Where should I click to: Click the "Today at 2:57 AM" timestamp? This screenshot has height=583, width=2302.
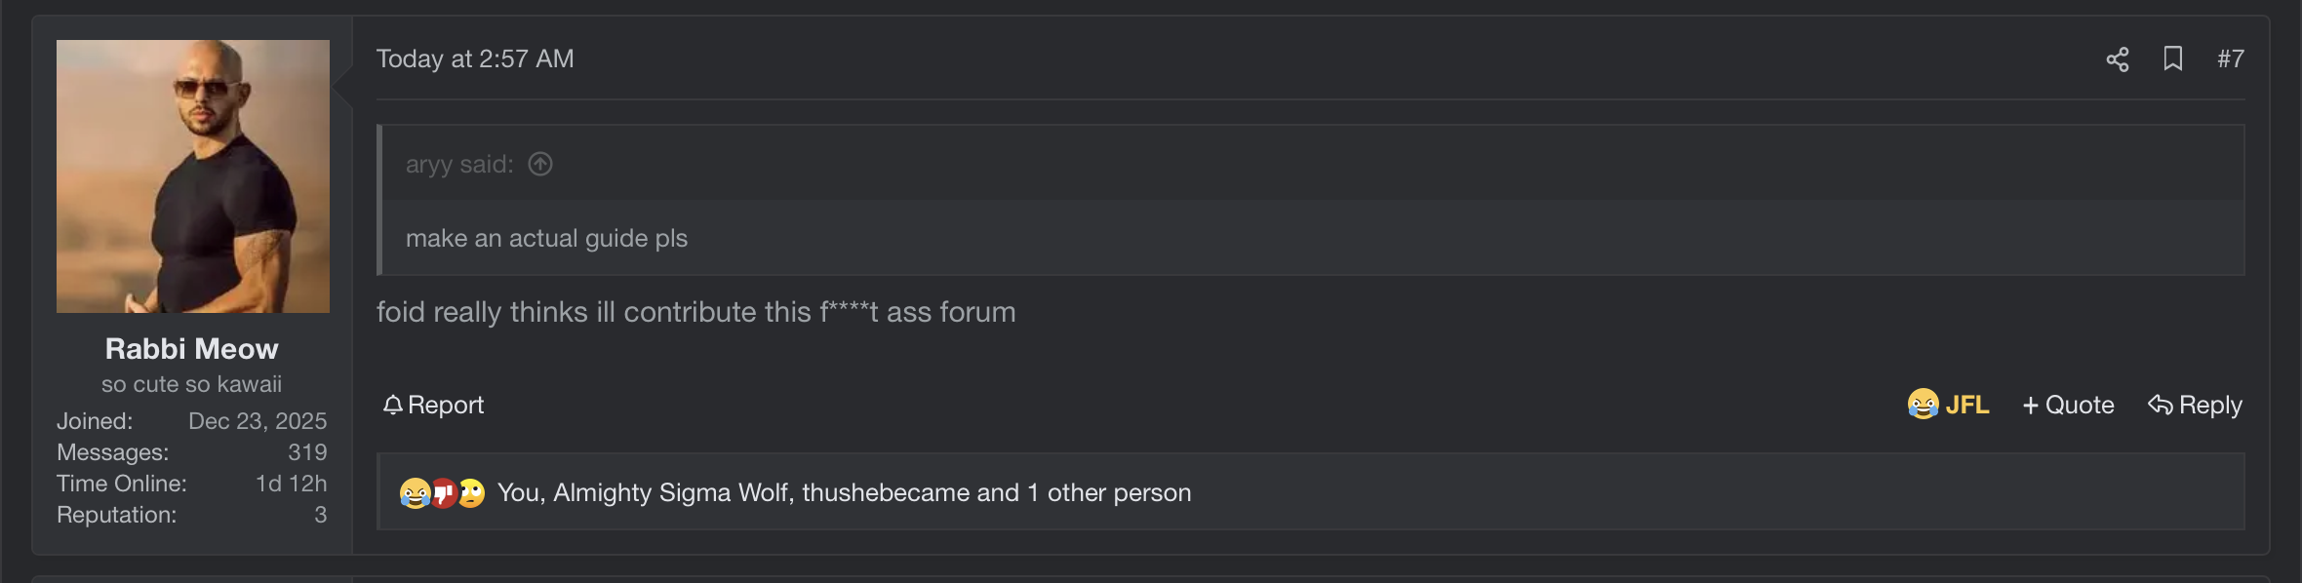[475, 59]
